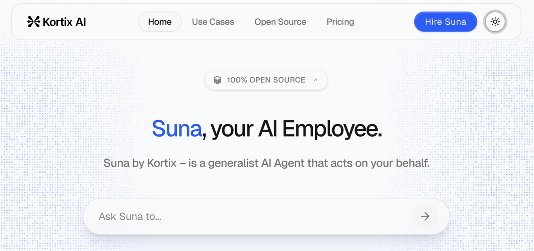The height and width of the screenshot is (251, 534).
Task: Click the stacked layers icon in the badge
Action: point(218,80)
